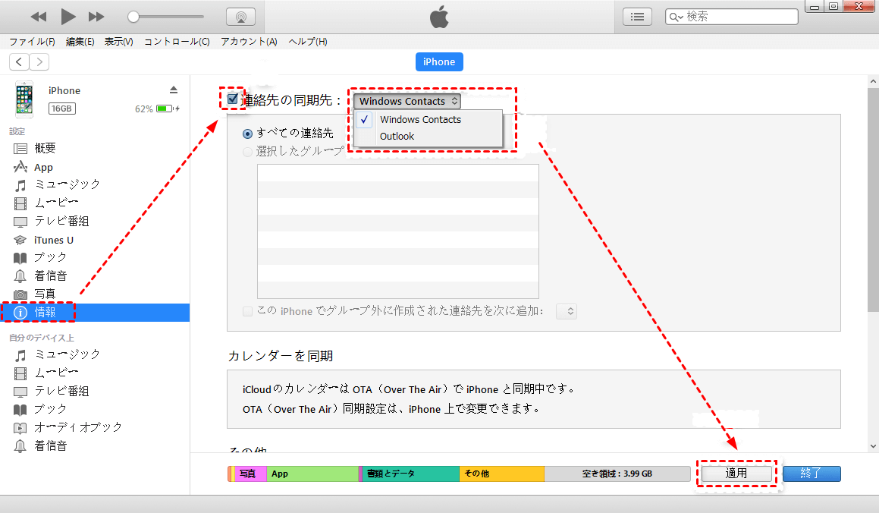Open the ファイル(F) menu
Viewport: 879px width, 513px height.
point(32,42)
